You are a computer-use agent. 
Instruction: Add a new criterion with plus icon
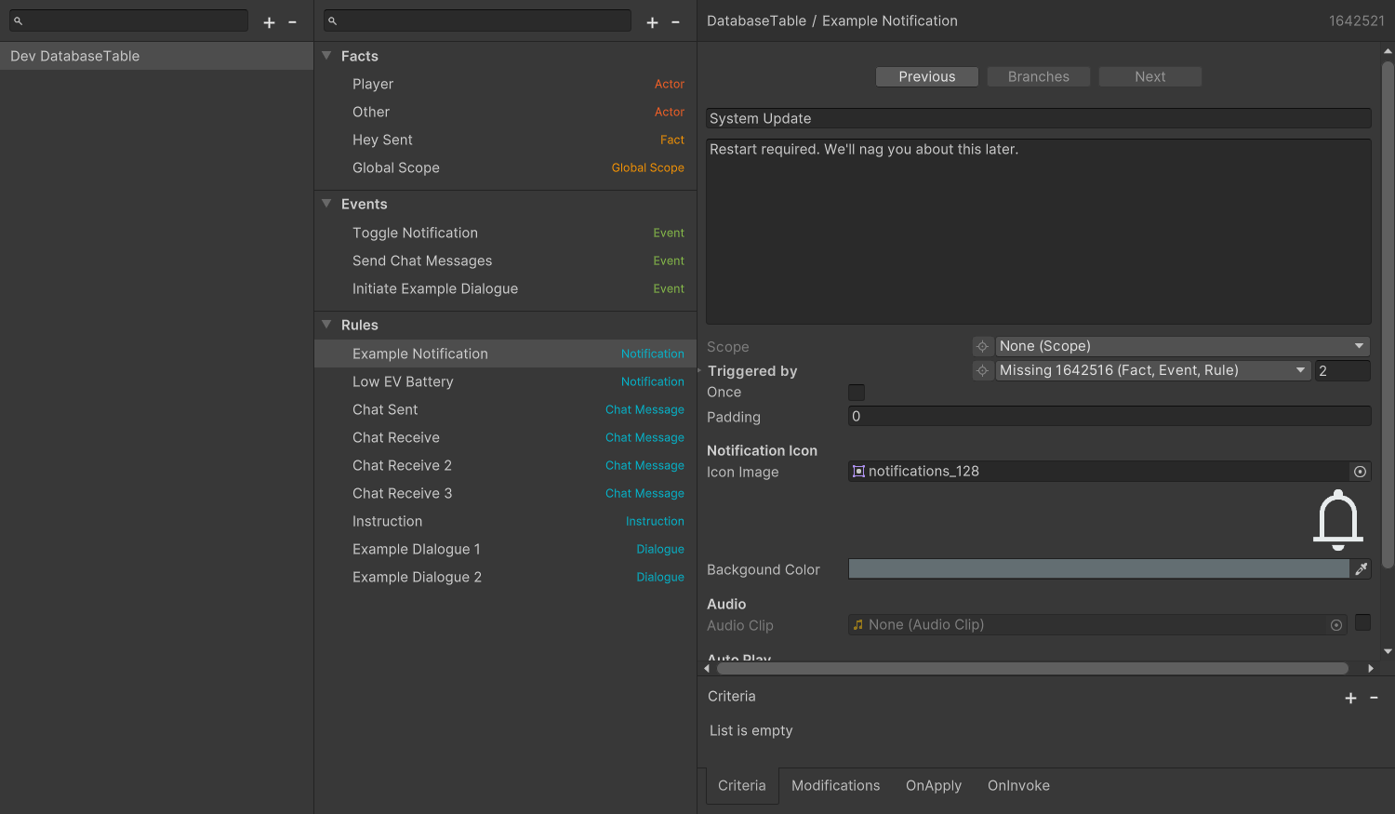(1350, 698)
